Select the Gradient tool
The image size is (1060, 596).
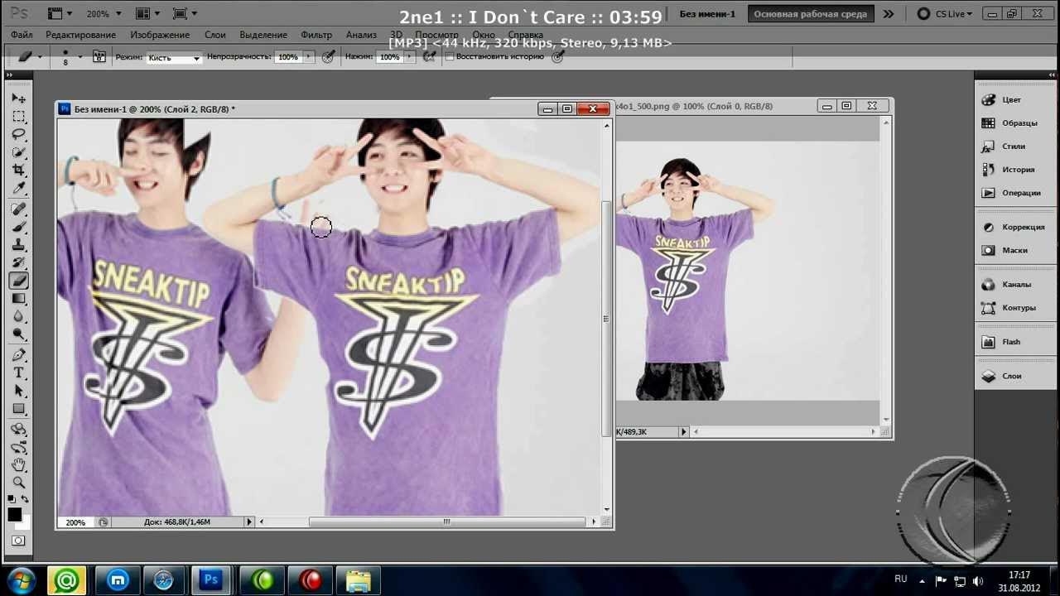(x=18, y=299)
